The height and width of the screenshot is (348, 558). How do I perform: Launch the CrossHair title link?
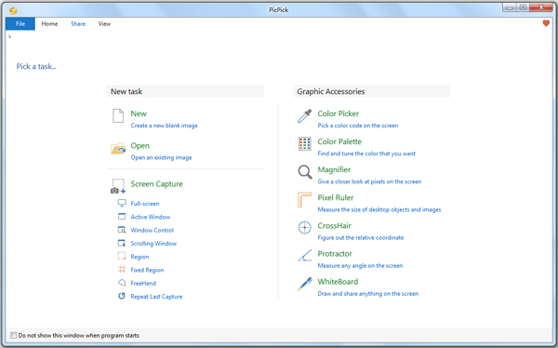coord(334,225)
